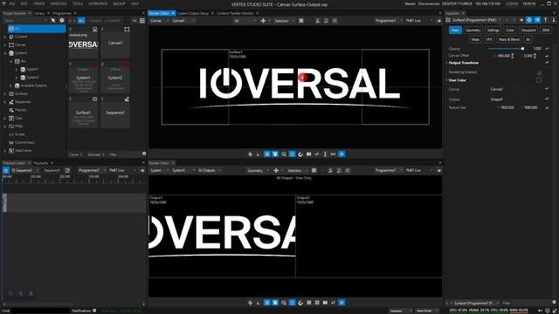Open the All dropdown in top Render Editor
Image resolution: width=559 pixels, height=314 pixels.
[x=245, y=21]
